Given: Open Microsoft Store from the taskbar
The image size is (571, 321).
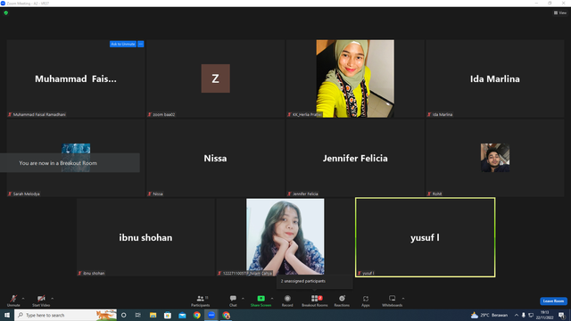Looking at the screenshot, I should click(168, 315).
